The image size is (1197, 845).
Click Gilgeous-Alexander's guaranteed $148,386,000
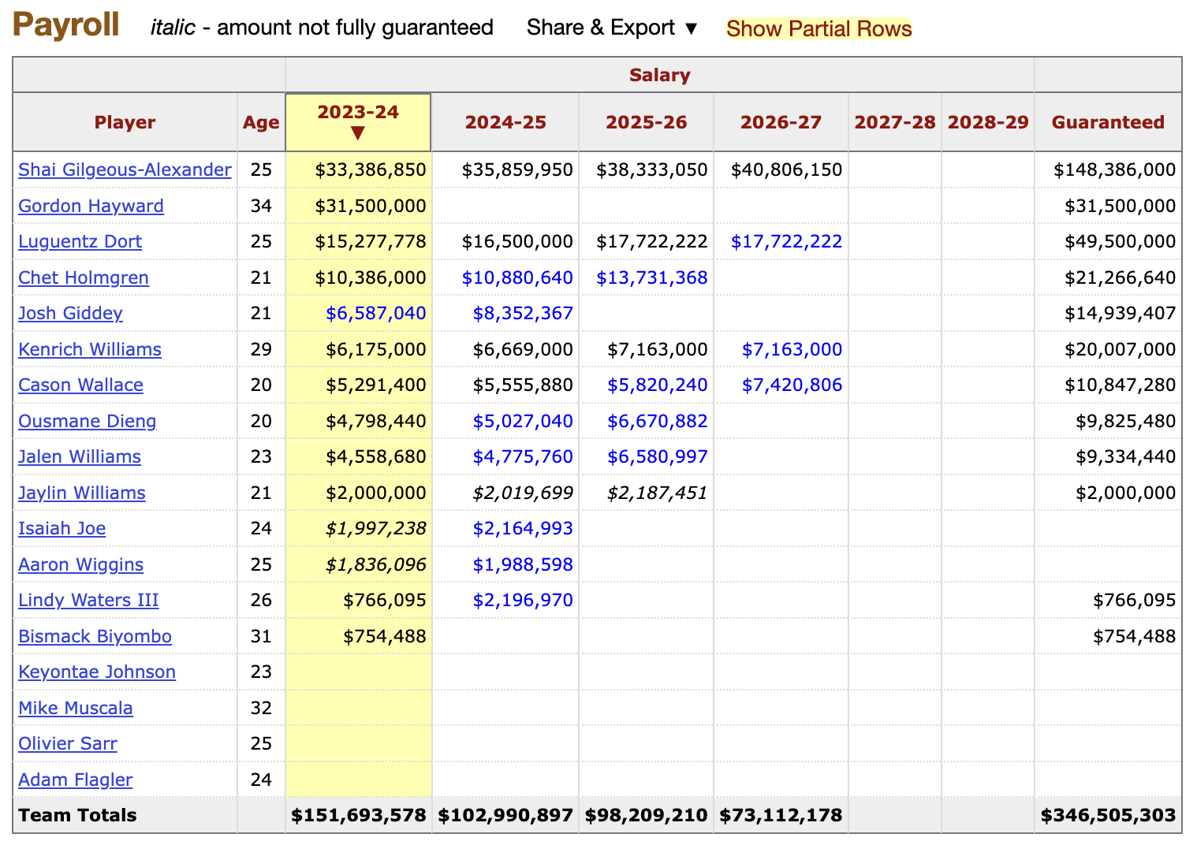click(x=1114, y=169)
